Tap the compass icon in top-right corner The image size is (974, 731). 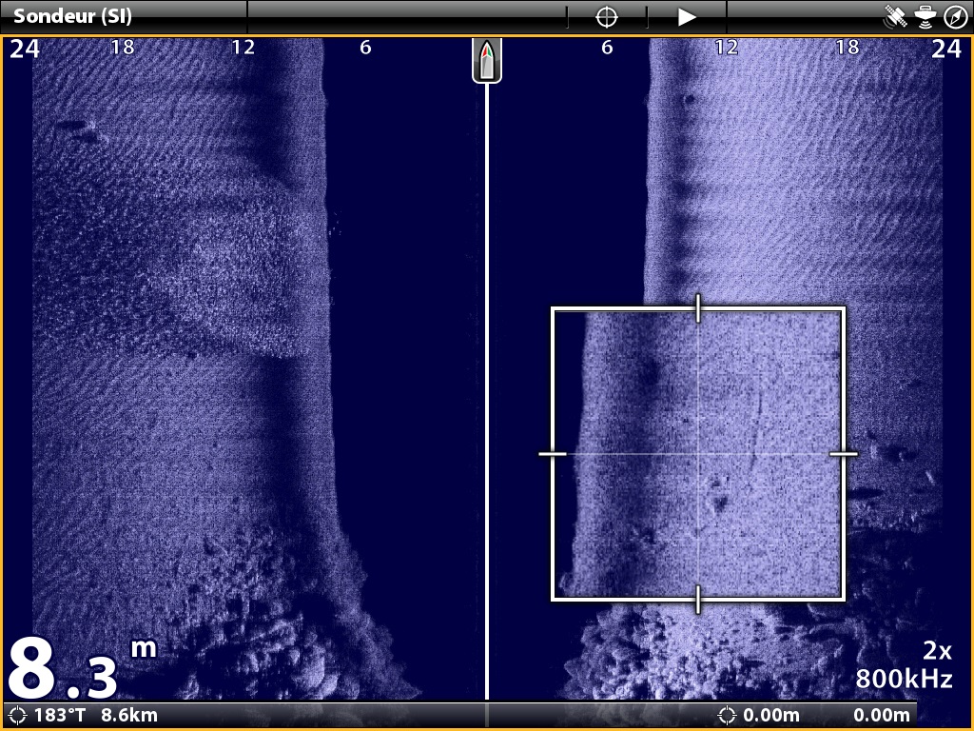pyautogui.click(x=954, y=17)
